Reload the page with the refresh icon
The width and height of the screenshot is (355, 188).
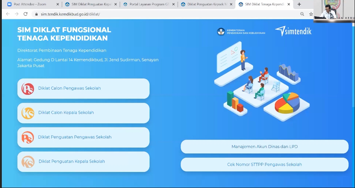(x=25, y=14)
